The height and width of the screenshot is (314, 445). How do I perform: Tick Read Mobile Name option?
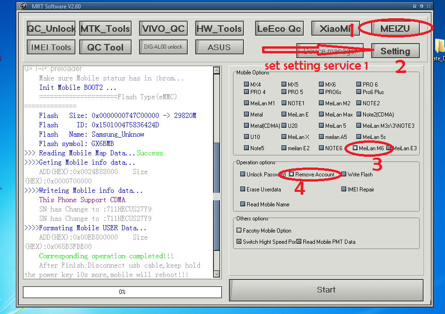coord(243,204)
